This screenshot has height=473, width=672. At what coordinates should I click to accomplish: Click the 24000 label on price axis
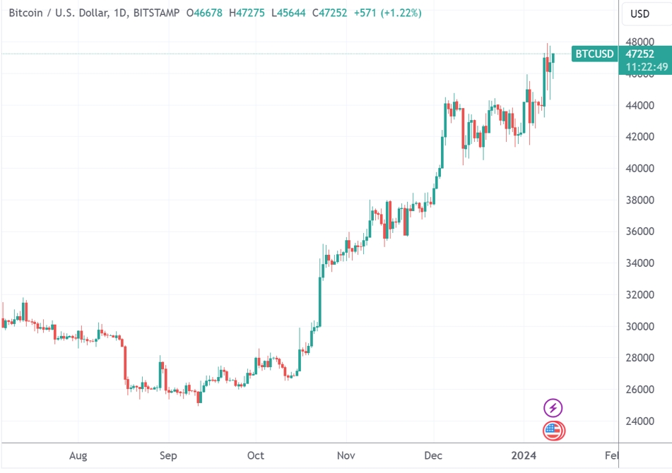click(x=640, y=421)
